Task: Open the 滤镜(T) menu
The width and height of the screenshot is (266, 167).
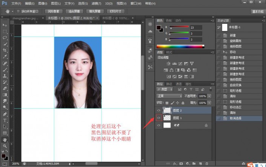Action: 95,3
